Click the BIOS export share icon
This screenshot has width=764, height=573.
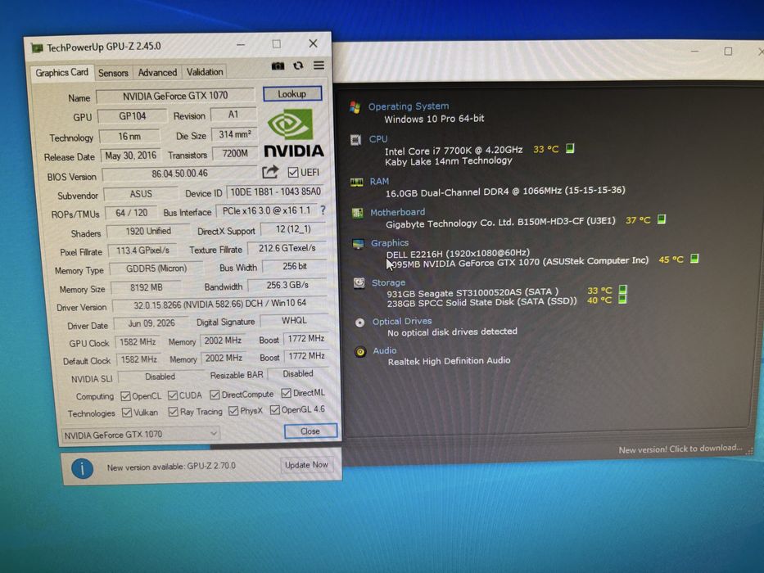[270, 172]
